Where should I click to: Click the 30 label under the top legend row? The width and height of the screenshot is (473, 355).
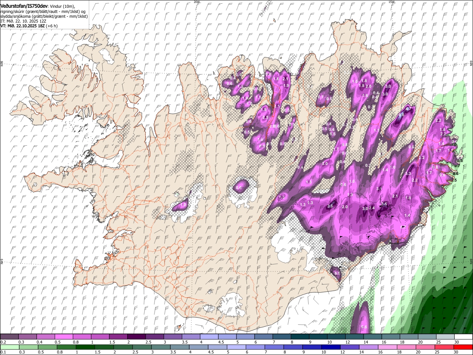coord(457,342)
